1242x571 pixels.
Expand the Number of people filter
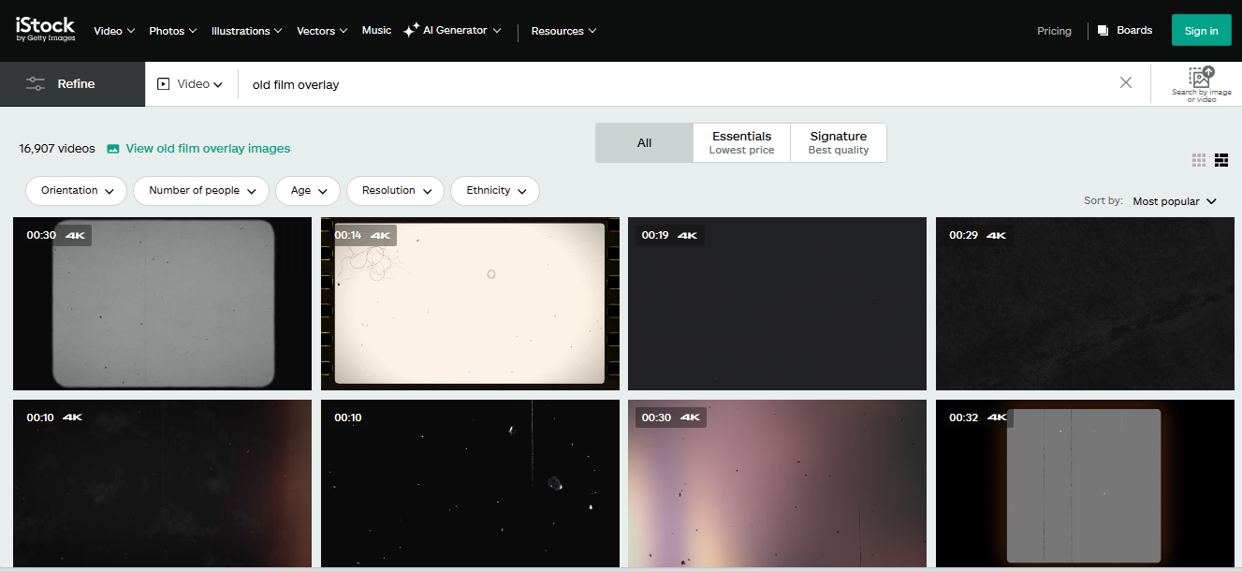point(201,190)
